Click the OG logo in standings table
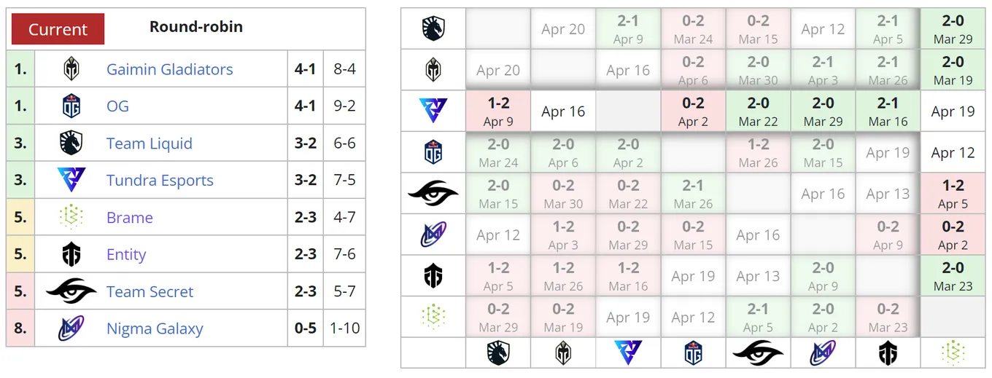Image resolution: width=992 pixels, height=378 pixels. coord(71,106)
